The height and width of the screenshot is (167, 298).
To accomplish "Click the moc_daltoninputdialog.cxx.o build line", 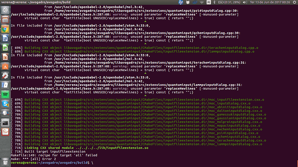I will [136, 111].
